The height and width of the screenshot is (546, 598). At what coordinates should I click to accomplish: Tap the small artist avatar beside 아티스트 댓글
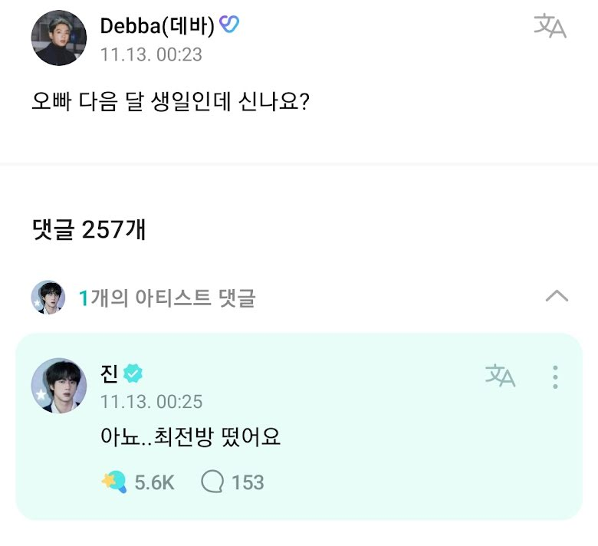tap(48, 298)
